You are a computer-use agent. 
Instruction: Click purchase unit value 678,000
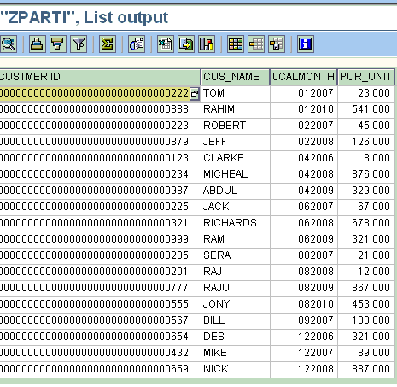[371, 223]
